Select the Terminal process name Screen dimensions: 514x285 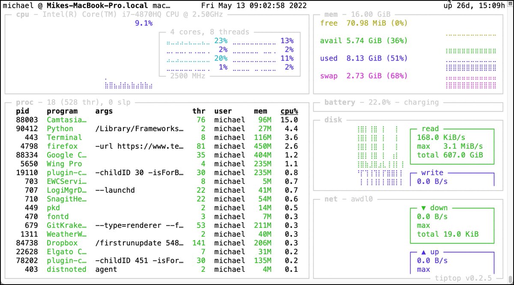pos(64,137)
